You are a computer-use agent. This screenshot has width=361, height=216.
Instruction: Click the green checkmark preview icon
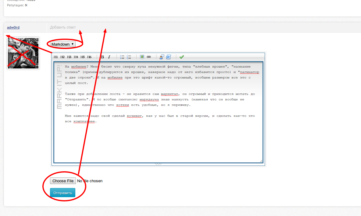pyautogui.click(x=182, y=57)
